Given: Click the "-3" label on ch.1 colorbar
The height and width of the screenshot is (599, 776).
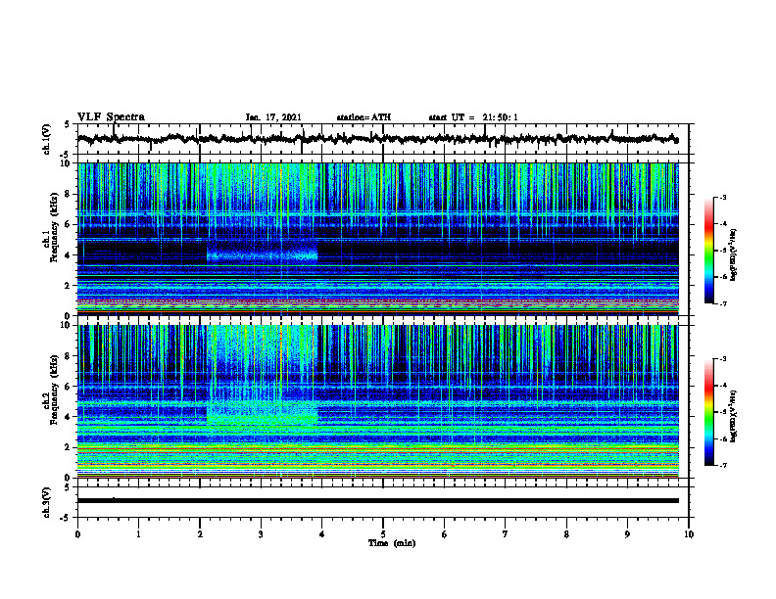Looking at the screenshot, I should point(723,197).
